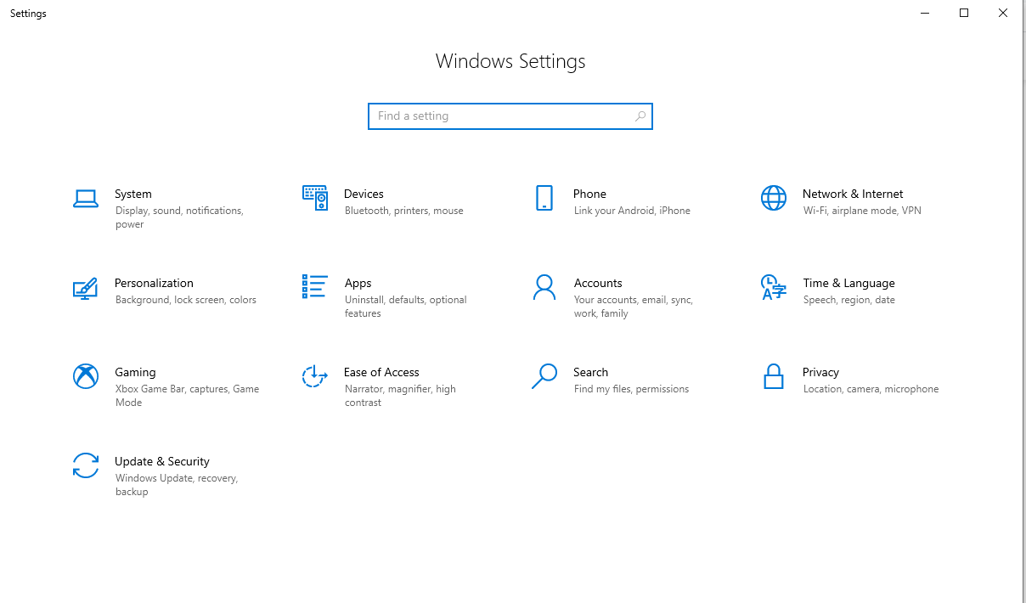The height and width of the screenshot is (603, 1026).
Task: Open the System settings title
Action: click(x=133, y=194)
